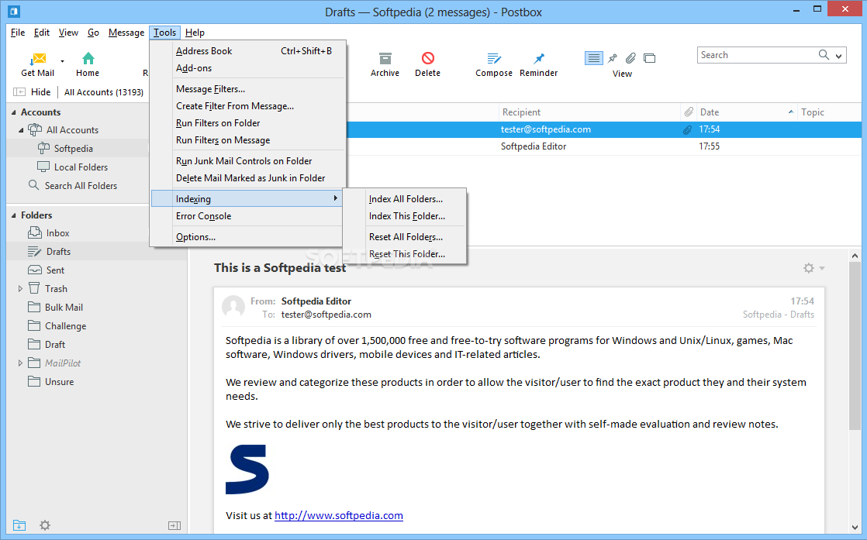Click the new folder icon at sidebar bottom
This screenshot has height=540, width=867.
click(19, 525)
